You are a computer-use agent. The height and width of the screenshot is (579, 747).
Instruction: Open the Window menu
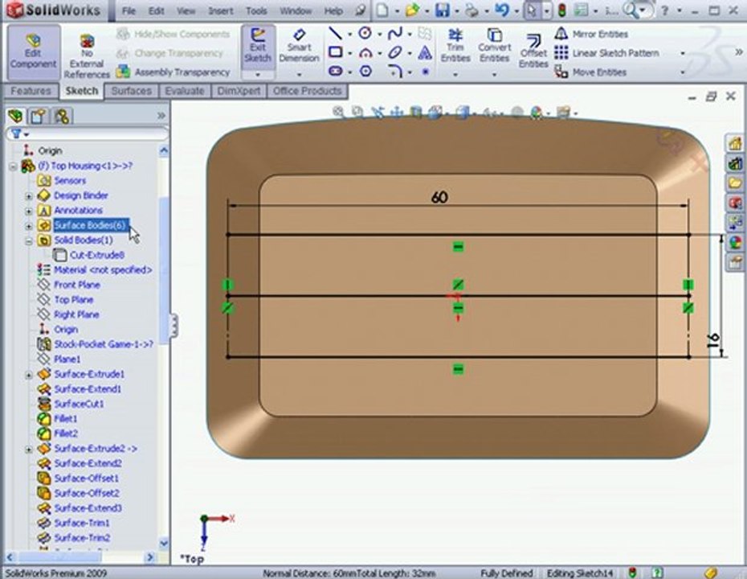[296, 10]
